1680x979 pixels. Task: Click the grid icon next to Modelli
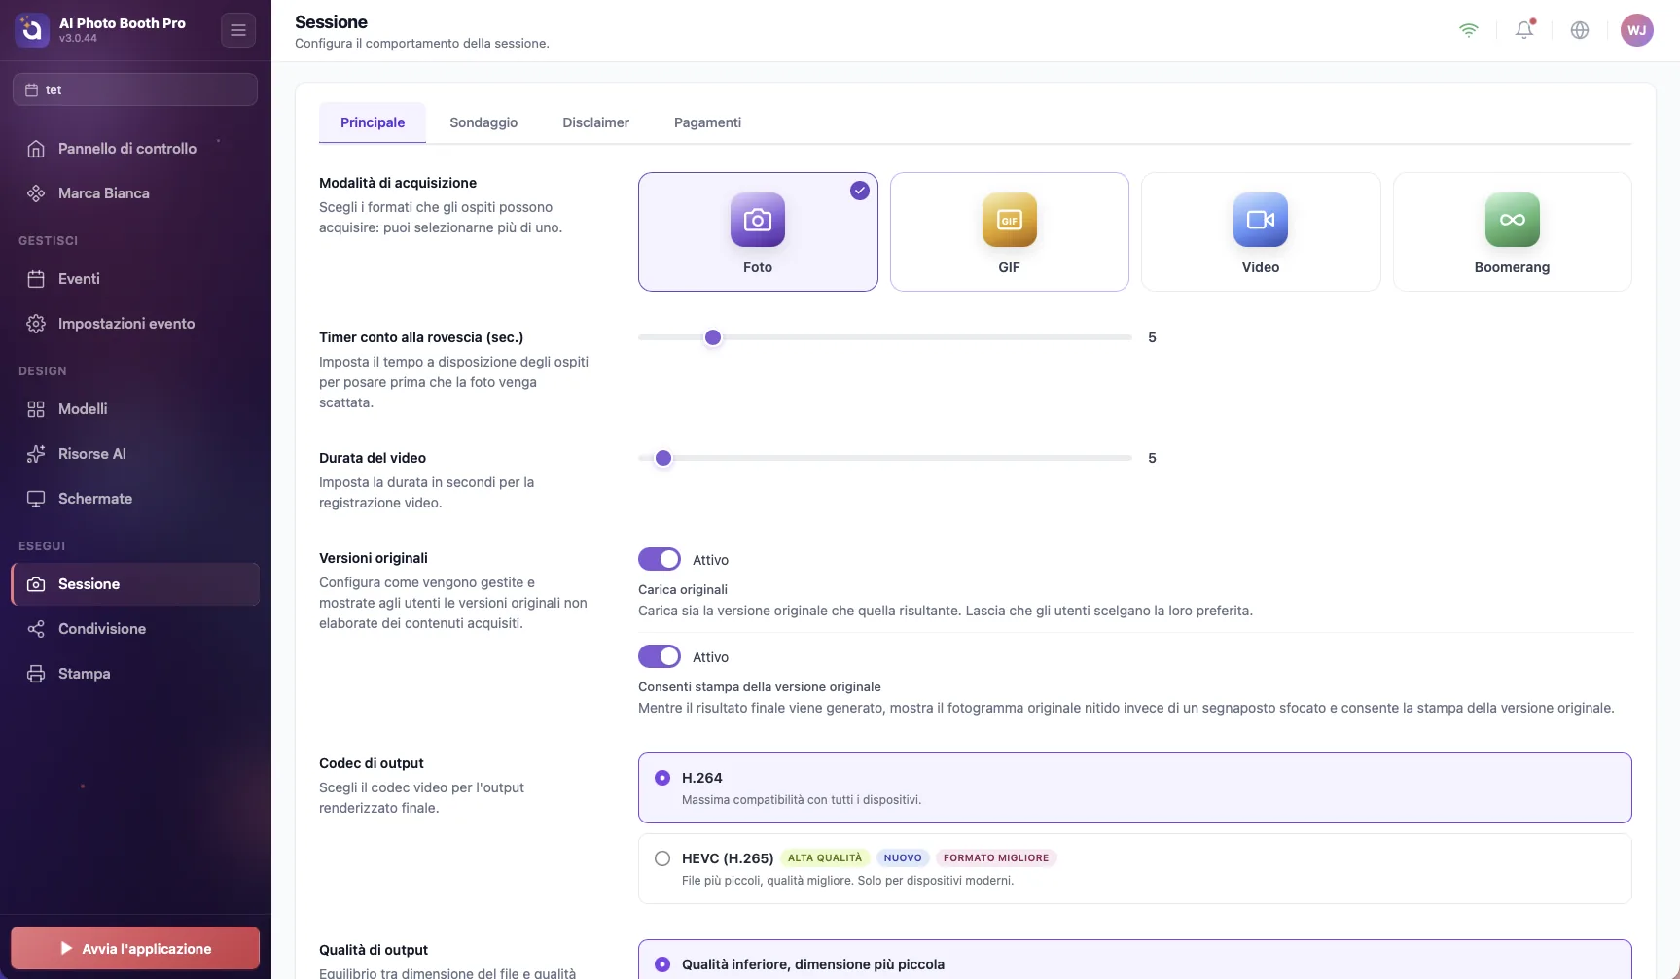tap(36, 409)
